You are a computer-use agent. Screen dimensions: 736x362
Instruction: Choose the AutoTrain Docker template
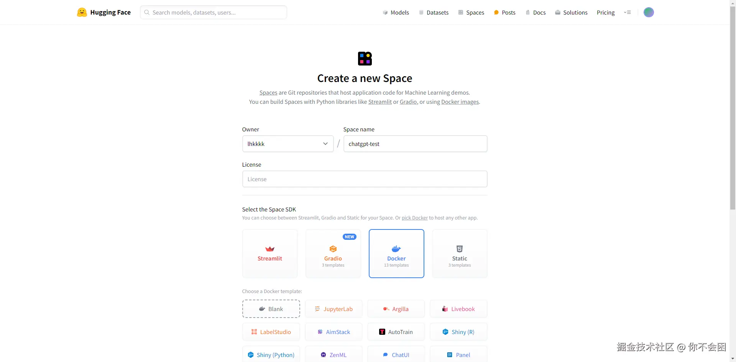click(396, 332)
